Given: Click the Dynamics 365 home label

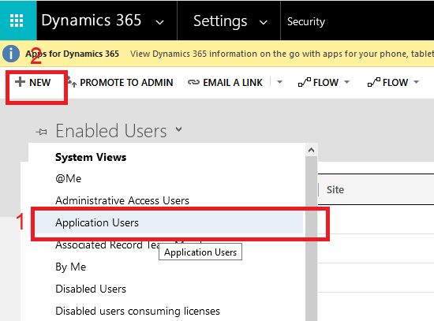Looking at the screenshot, I should click(x=92, y=21).
